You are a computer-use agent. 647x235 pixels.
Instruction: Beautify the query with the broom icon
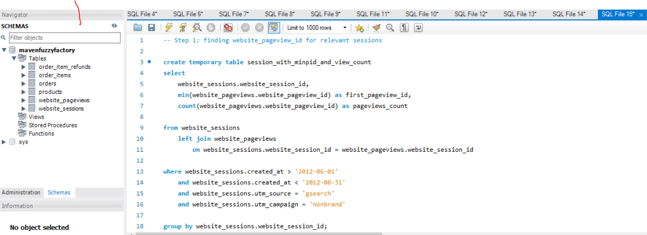click(376, 28)
